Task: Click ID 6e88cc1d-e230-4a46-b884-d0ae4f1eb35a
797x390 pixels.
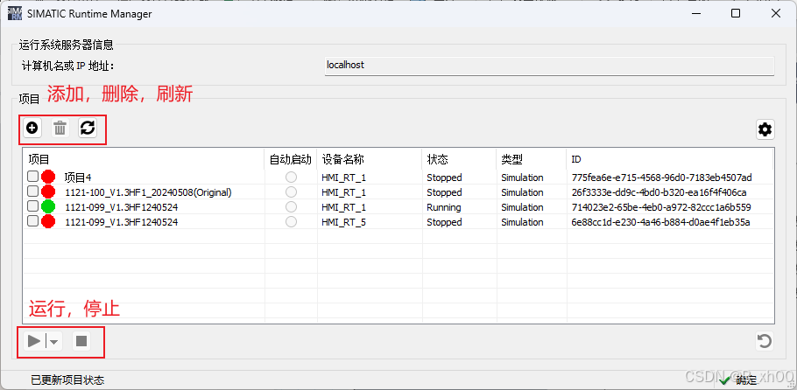Action: pos(660,222)
